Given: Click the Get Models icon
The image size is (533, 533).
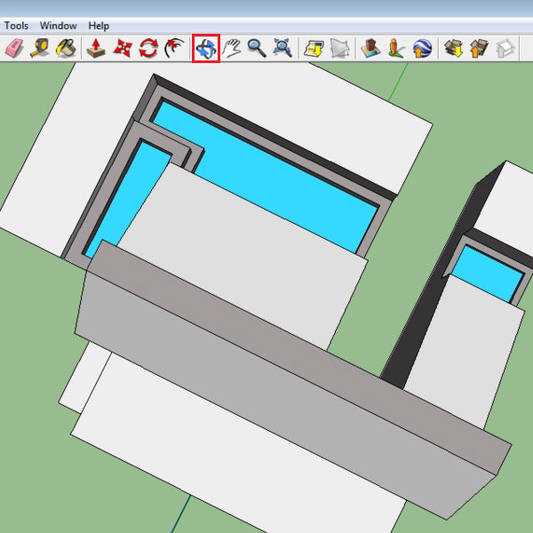Looking at the screenshot, I should coord(454,48).
